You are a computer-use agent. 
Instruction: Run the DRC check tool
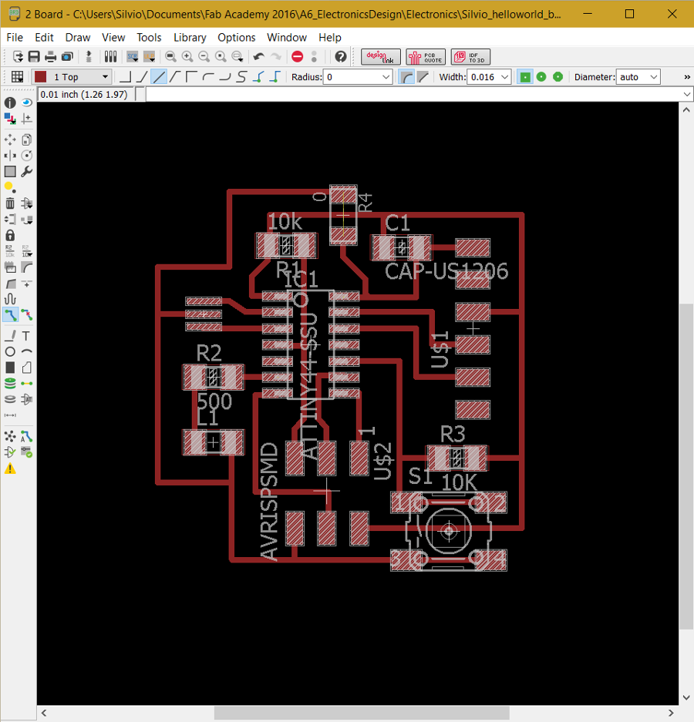(27, 452)
